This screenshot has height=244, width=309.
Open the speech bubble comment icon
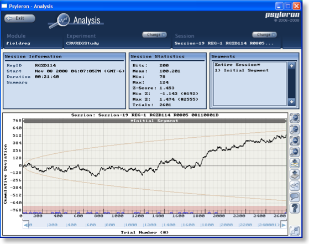pyautogui.click(x=295, y=197)
